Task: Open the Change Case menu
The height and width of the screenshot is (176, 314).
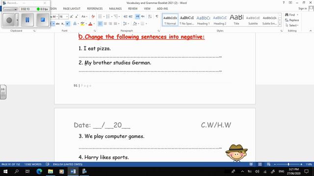Action: tap(84, 17)
